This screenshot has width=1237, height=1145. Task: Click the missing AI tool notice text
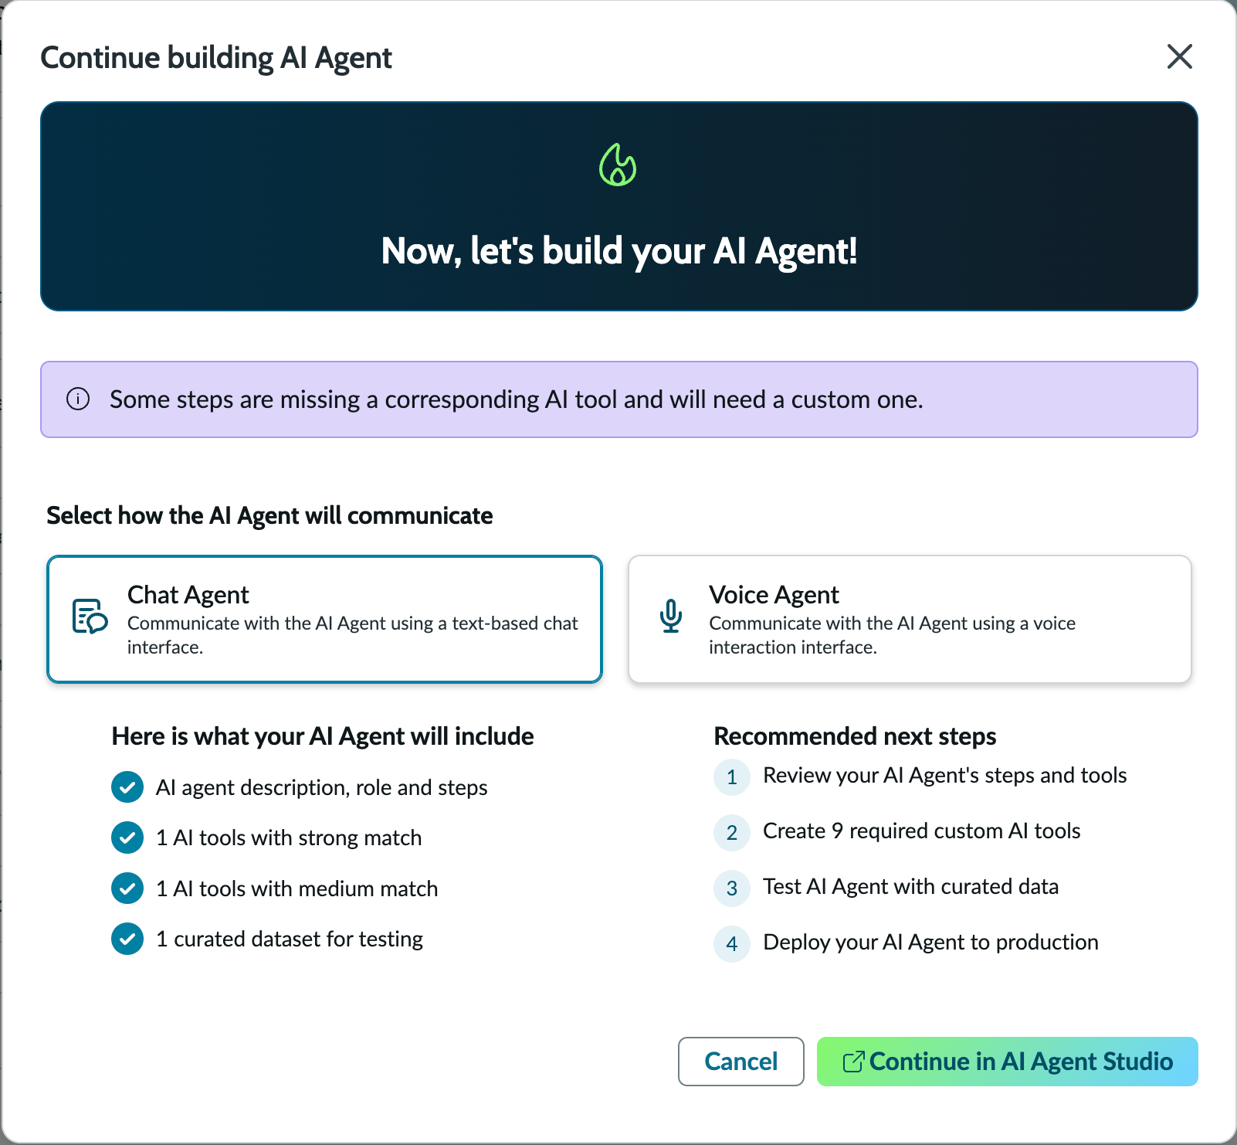517,399
